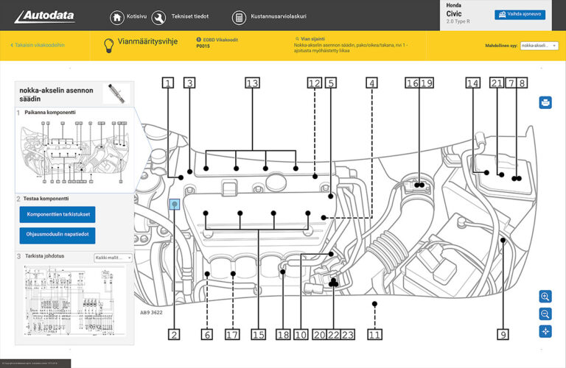Go to Kotisivu

click(136, 16)
